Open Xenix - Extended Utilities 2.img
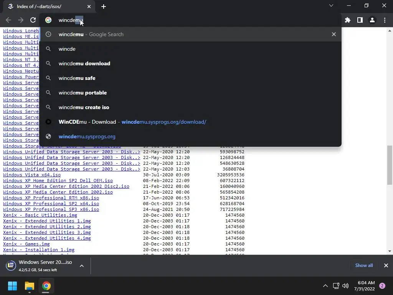This screenshot has width=393, height=295. tap(47, 227)
